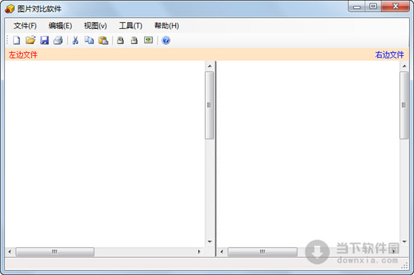Click the app icon in the title bar
The height and width of the screenshot is (275, 414).
tap(10, 9)
